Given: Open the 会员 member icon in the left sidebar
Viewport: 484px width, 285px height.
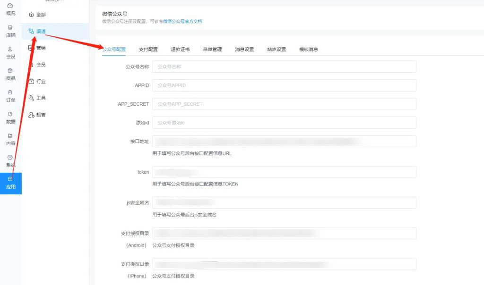Looking at the screenshot, I should [x=10, y=49].
